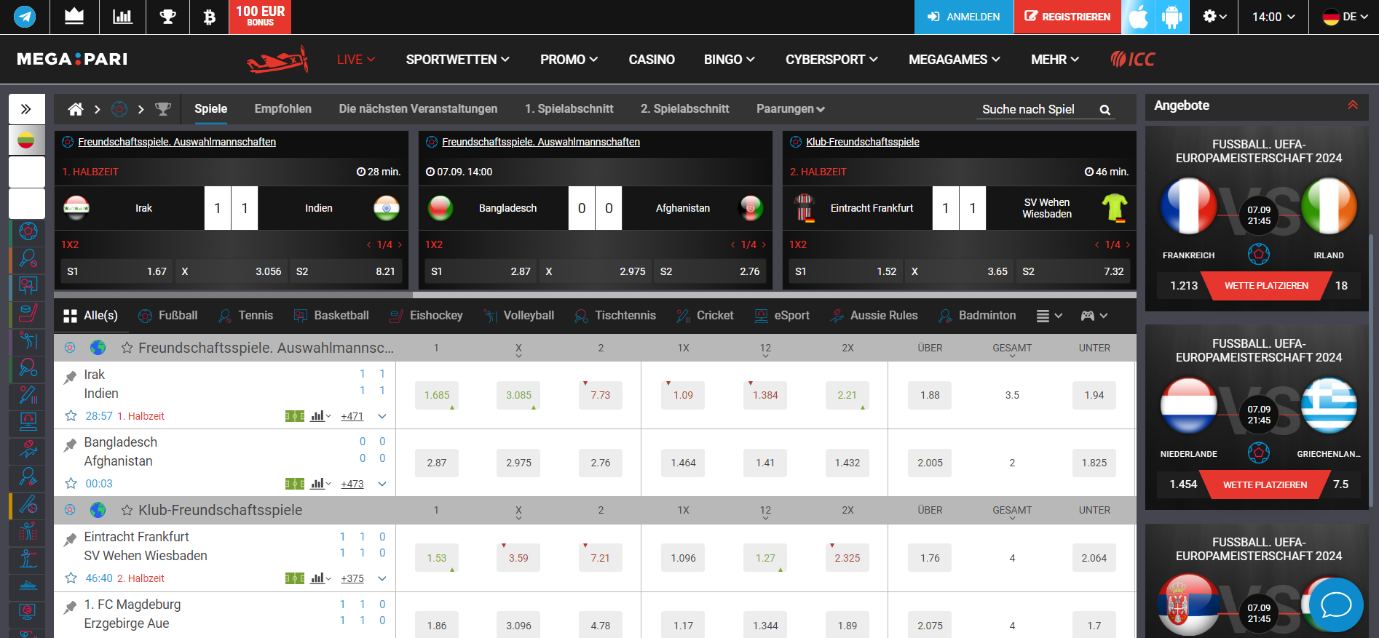1379x638 pixels.
Task: Select the Basketball sport filter
Action: (331, 316)
